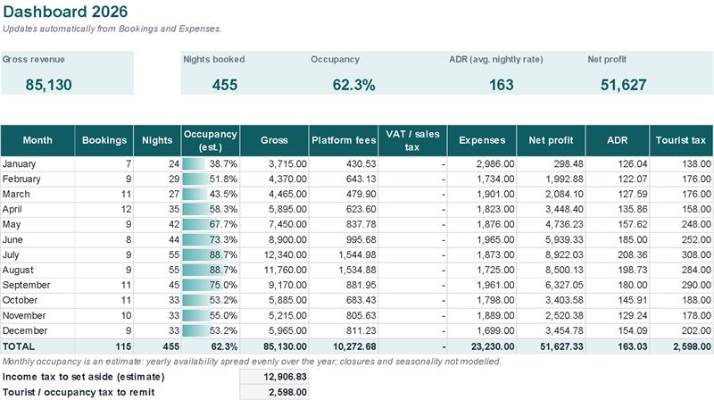Select Nights booked value 455 in summary
The image size is (714, 400).
point(225,85)
